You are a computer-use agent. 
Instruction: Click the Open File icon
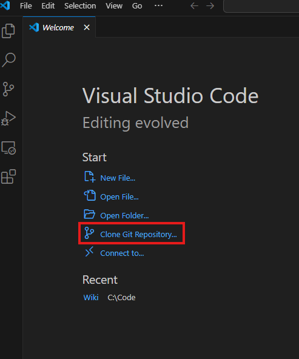[x=90, y=195]
